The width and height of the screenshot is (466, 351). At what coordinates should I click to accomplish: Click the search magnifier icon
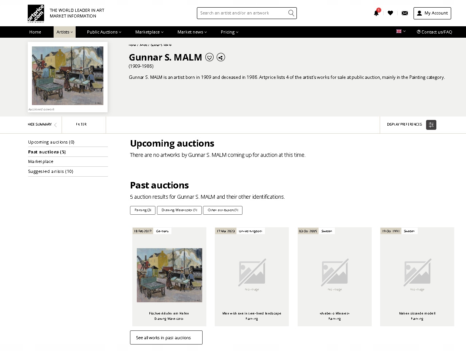[x=291, y=13]
